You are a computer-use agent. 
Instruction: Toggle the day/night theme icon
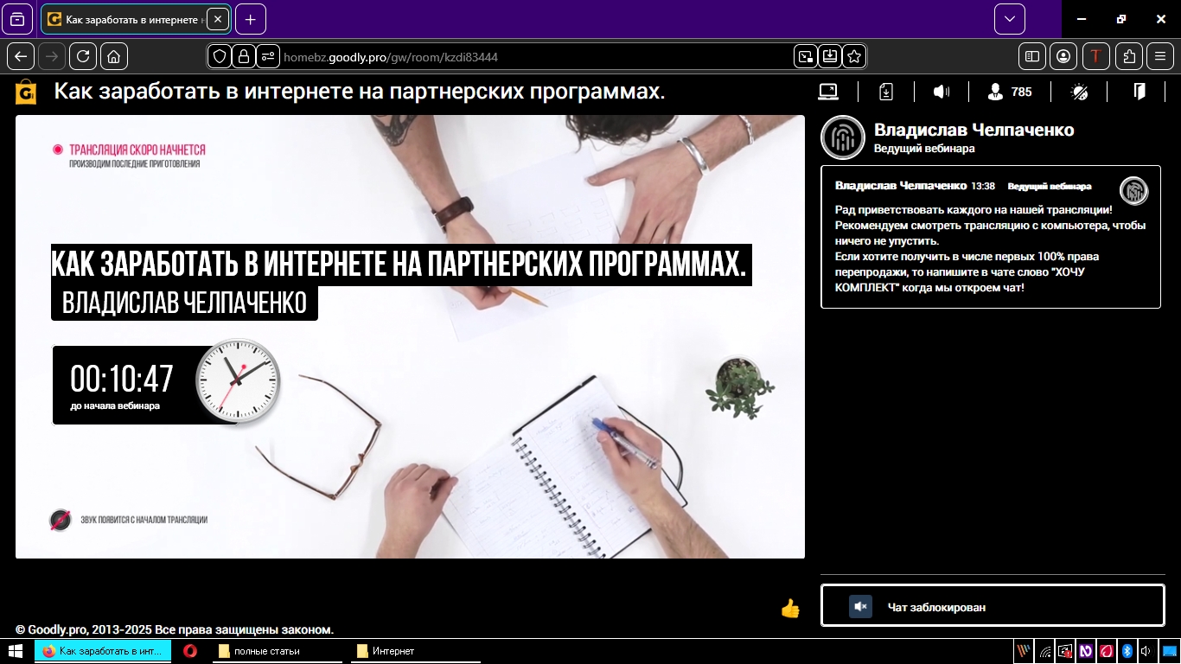coord(1079,92)
